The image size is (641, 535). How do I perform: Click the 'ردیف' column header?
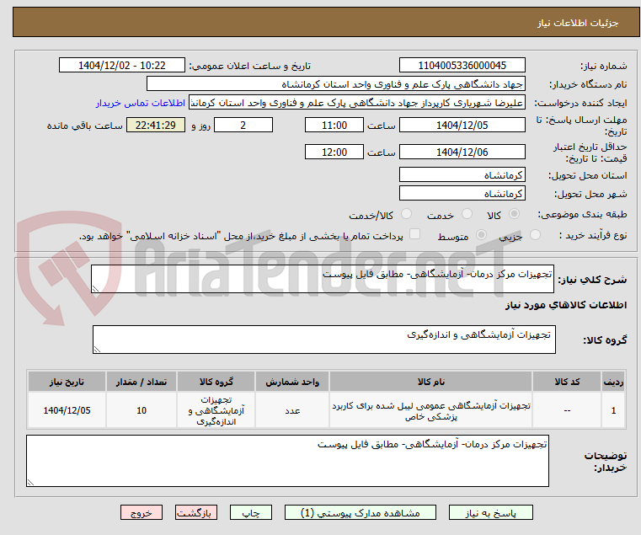point(613,382)
